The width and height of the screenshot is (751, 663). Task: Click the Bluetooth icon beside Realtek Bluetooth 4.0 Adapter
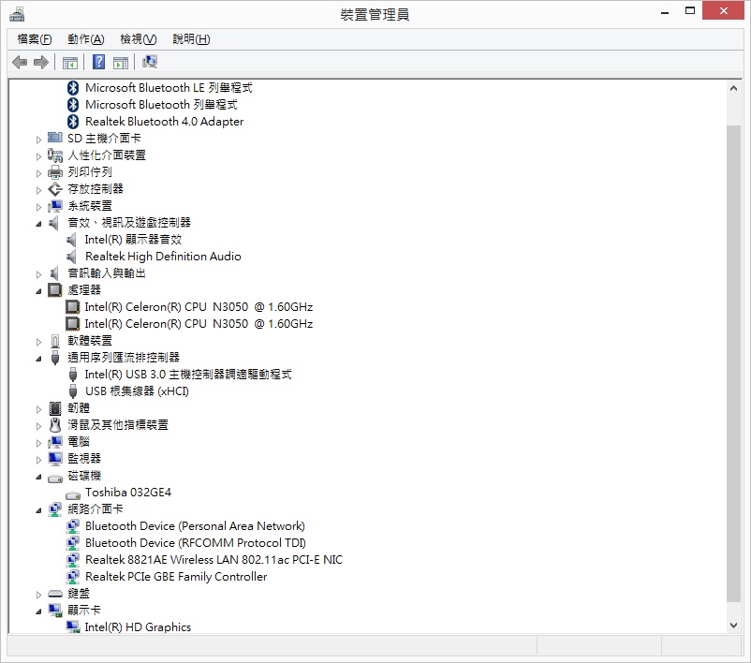73,122
